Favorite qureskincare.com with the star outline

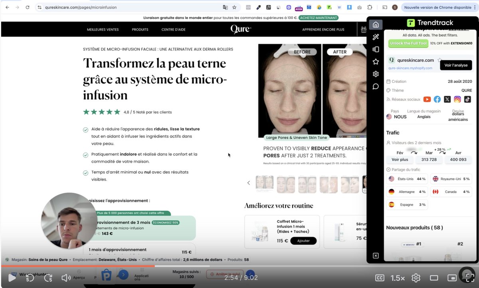tap(439, 60)
